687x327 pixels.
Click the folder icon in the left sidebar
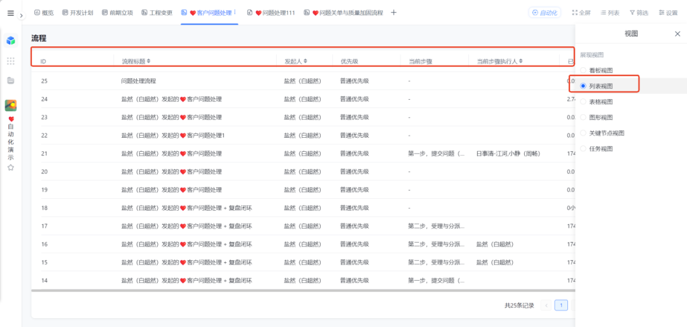pos(11,81)
